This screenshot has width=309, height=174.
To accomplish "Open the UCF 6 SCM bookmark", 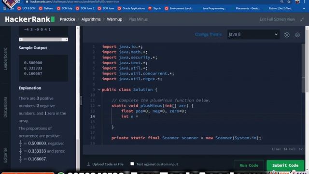I will (26, 9).
